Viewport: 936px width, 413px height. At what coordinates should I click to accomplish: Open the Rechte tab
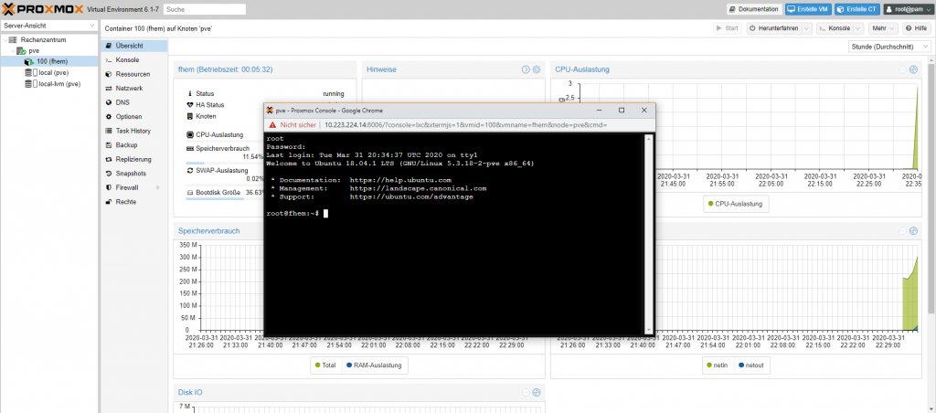click(x=133, y=202)
